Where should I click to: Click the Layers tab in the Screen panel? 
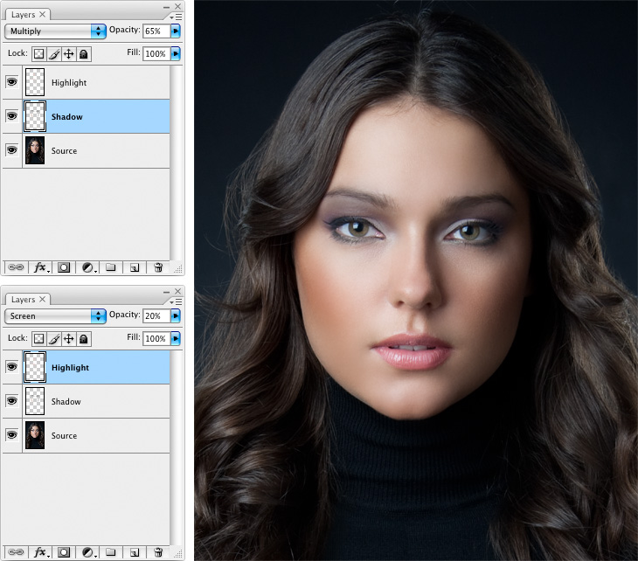[x=23, y=300]
